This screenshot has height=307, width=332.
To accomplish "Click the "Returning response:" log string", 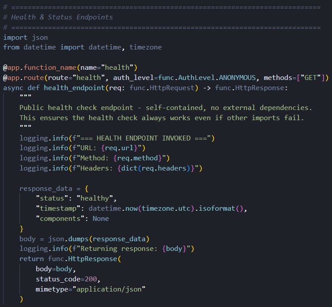I will click(x=119, y=249).
